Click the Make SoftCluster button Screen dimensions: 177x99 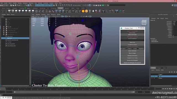tap(132, 35)
